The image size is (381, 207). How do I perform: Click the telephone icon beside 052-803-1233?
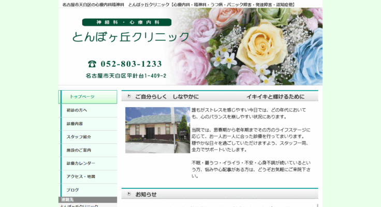pyautogui.click(x=92, y=64)
